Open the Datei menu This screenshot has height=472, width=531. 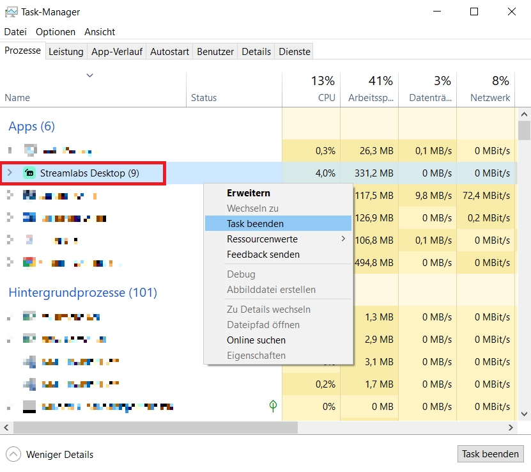pyautogui.click(x=15, y=32)
